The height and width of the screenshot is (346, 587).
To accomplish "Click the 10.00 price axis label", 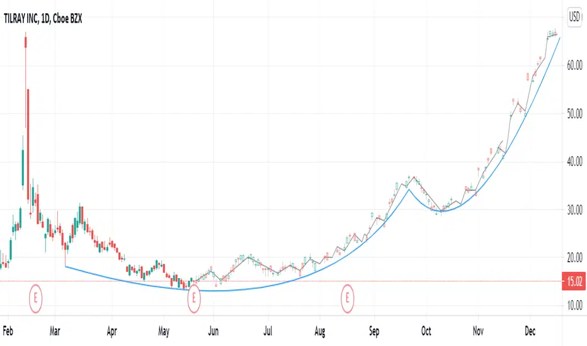I will click(574, 305).
